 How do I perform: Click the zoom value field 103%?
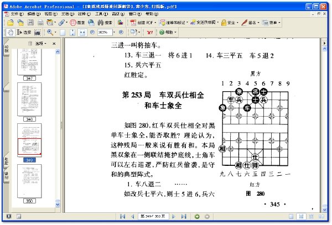105,33
